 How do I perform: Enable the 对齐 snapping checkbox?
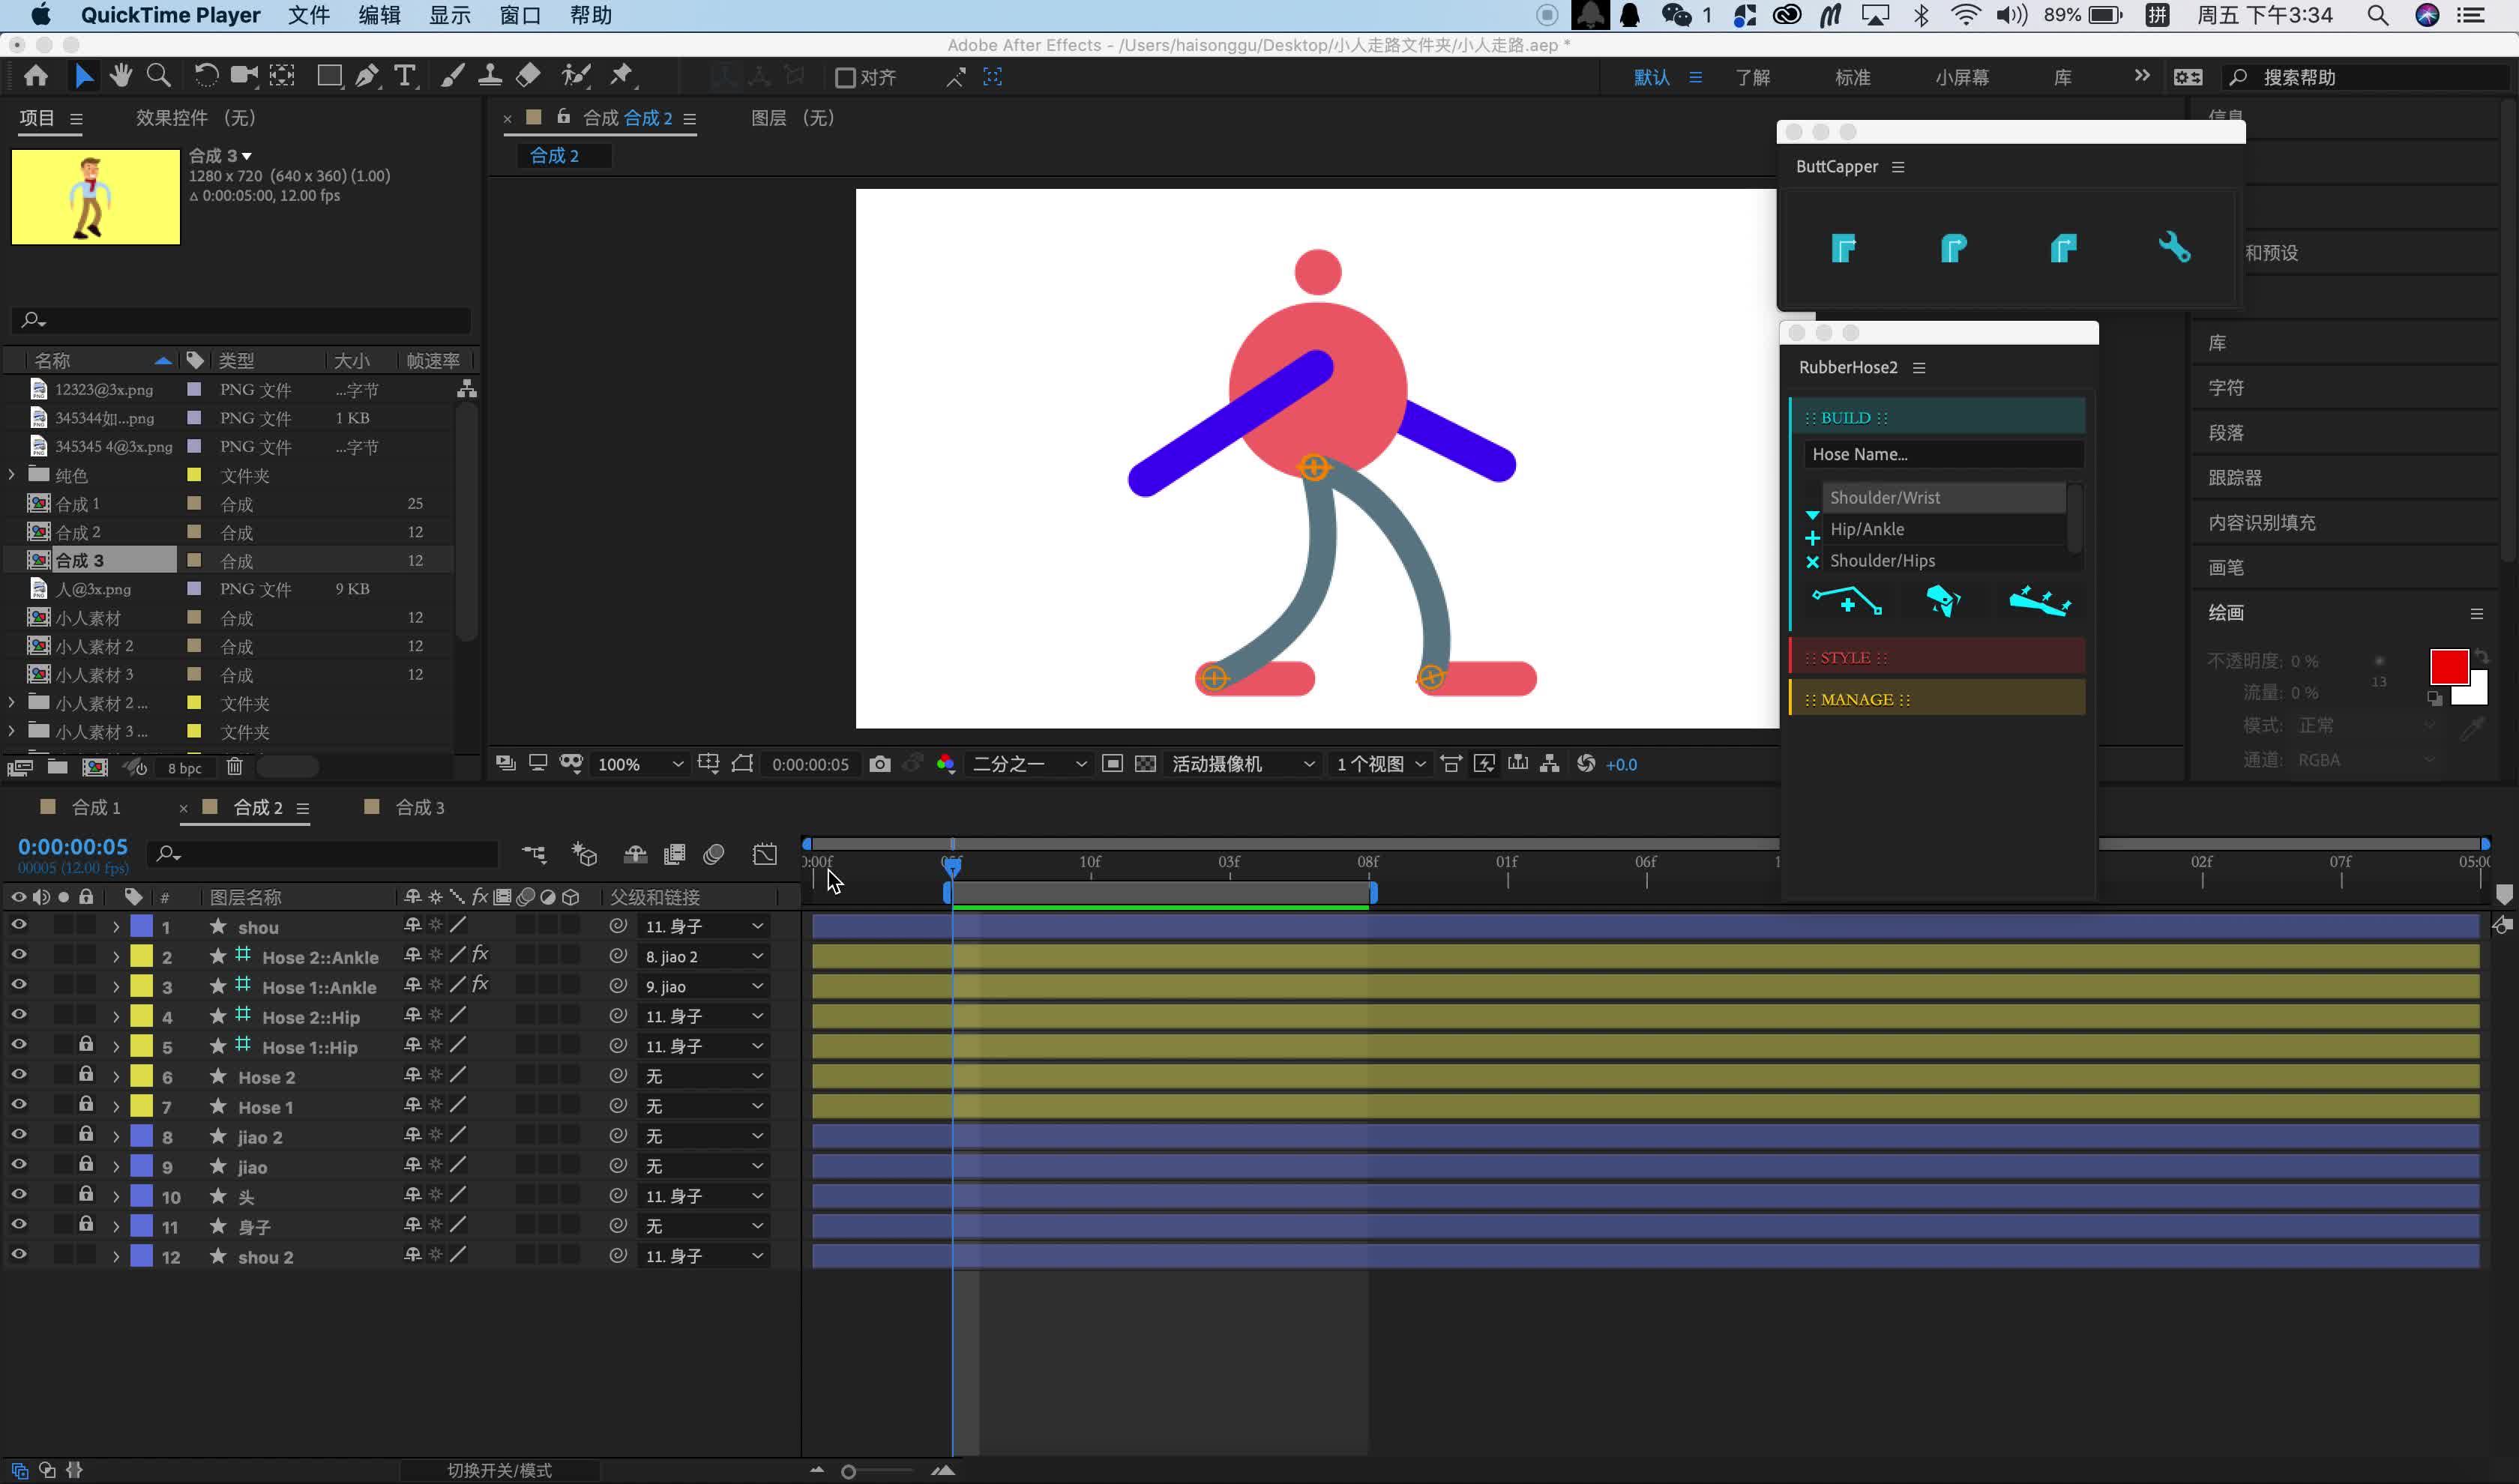click(845, 78)
